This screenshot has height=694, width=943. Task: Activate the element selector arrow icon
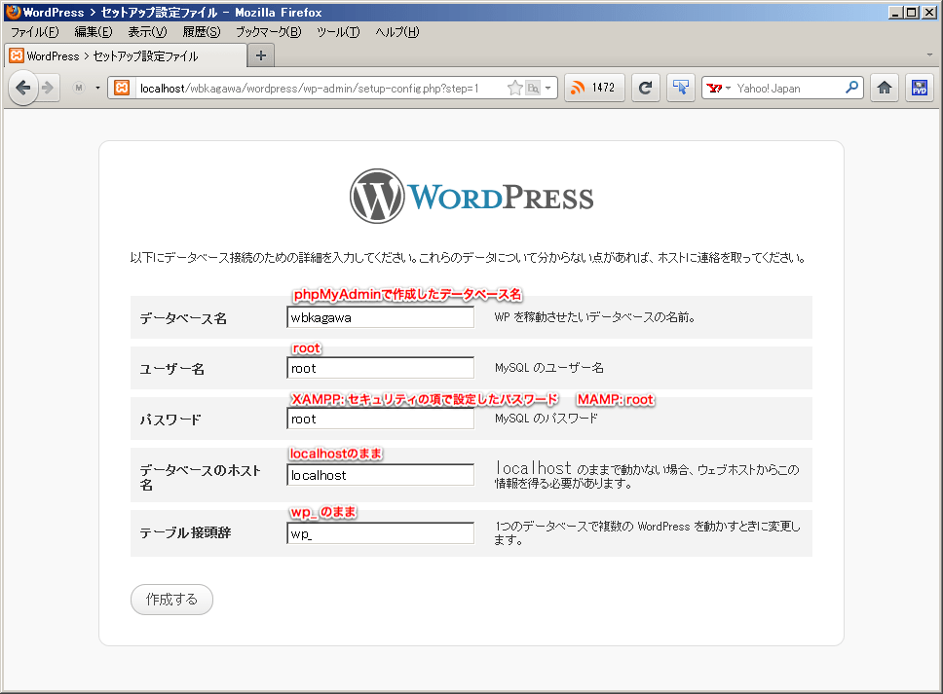[x=680, y=88]
